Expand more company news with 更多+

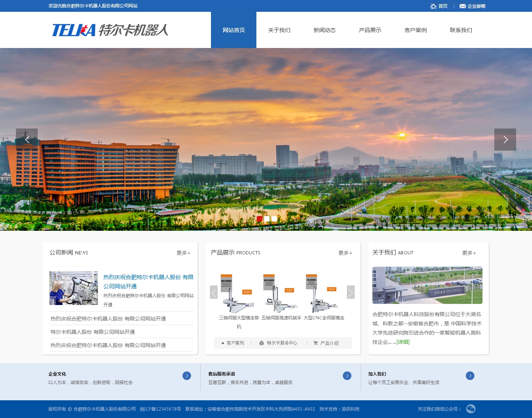tap(183, 253)
